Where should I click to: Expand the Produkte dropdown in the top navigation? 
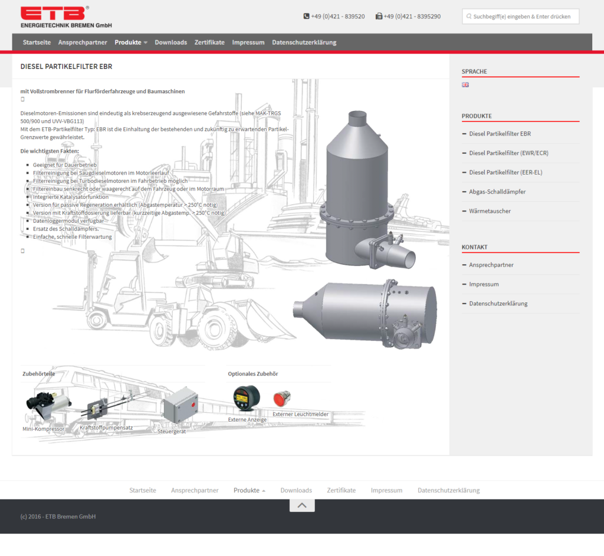tap(131, 42)
